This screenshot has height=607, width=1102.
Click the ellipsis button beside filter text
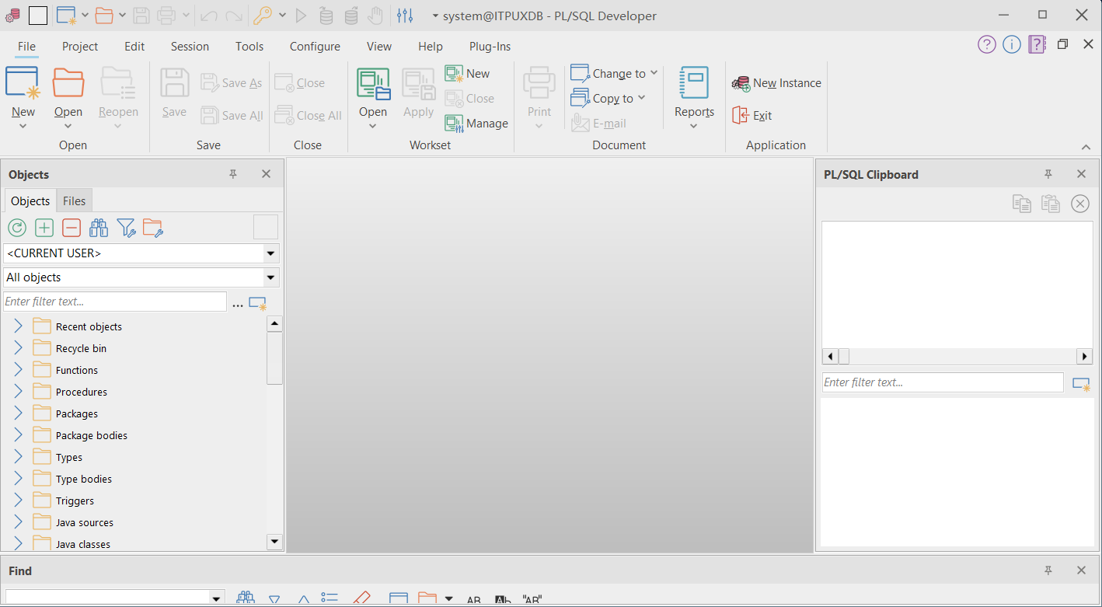[x=238, y=305]
